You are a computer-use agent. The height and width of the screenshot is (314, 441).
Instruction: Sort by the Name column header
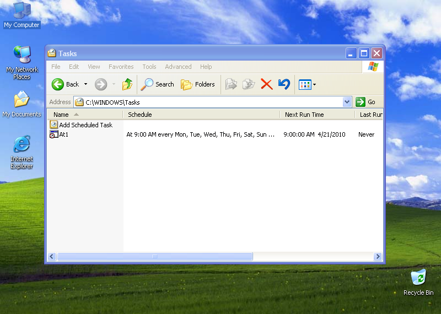[85, 115]
